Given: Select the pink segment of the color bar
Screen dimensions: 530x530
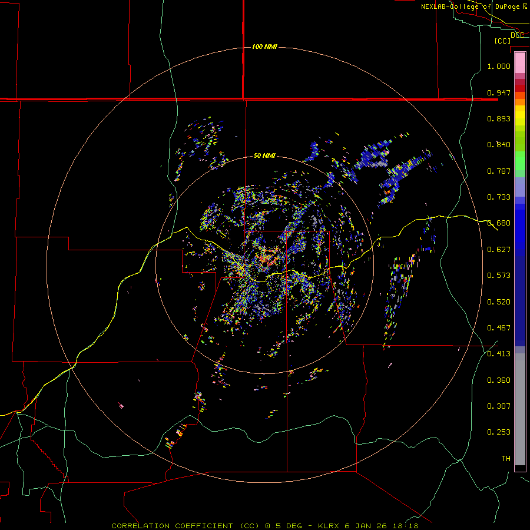Looking at the screenshot, I should coord(520,62).
